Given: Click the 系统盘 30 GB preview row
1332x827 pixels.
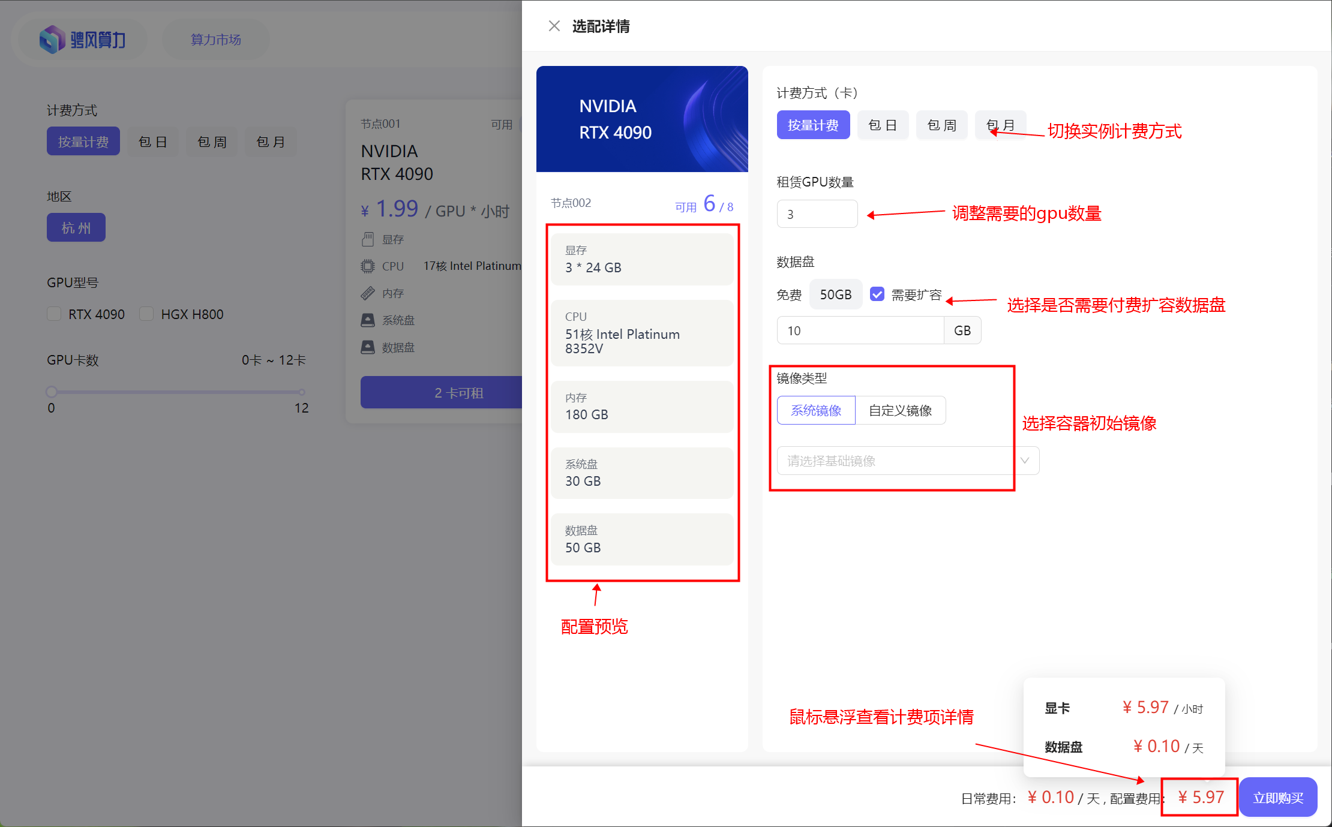Looking at the screenshot, I should click(642, 473).
